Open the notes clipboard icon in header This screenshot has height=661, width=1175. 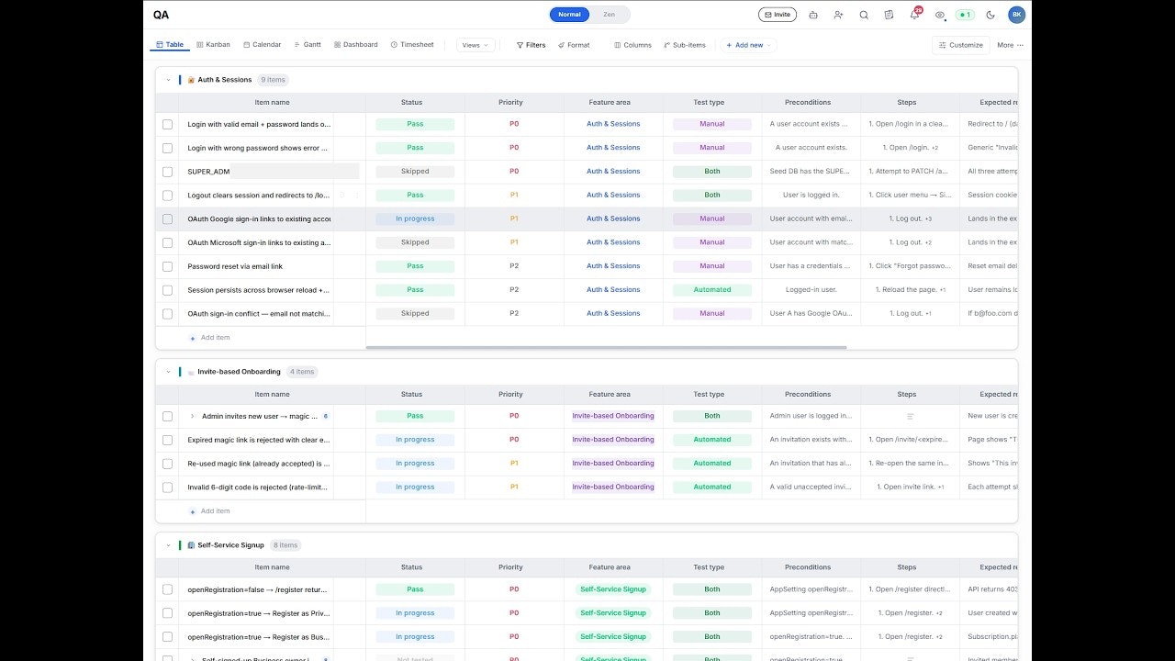click(889, 15)
